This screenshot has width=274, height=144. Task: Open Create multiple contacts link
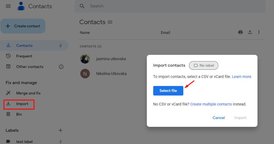pyautogui.click(x=211, y=104)
